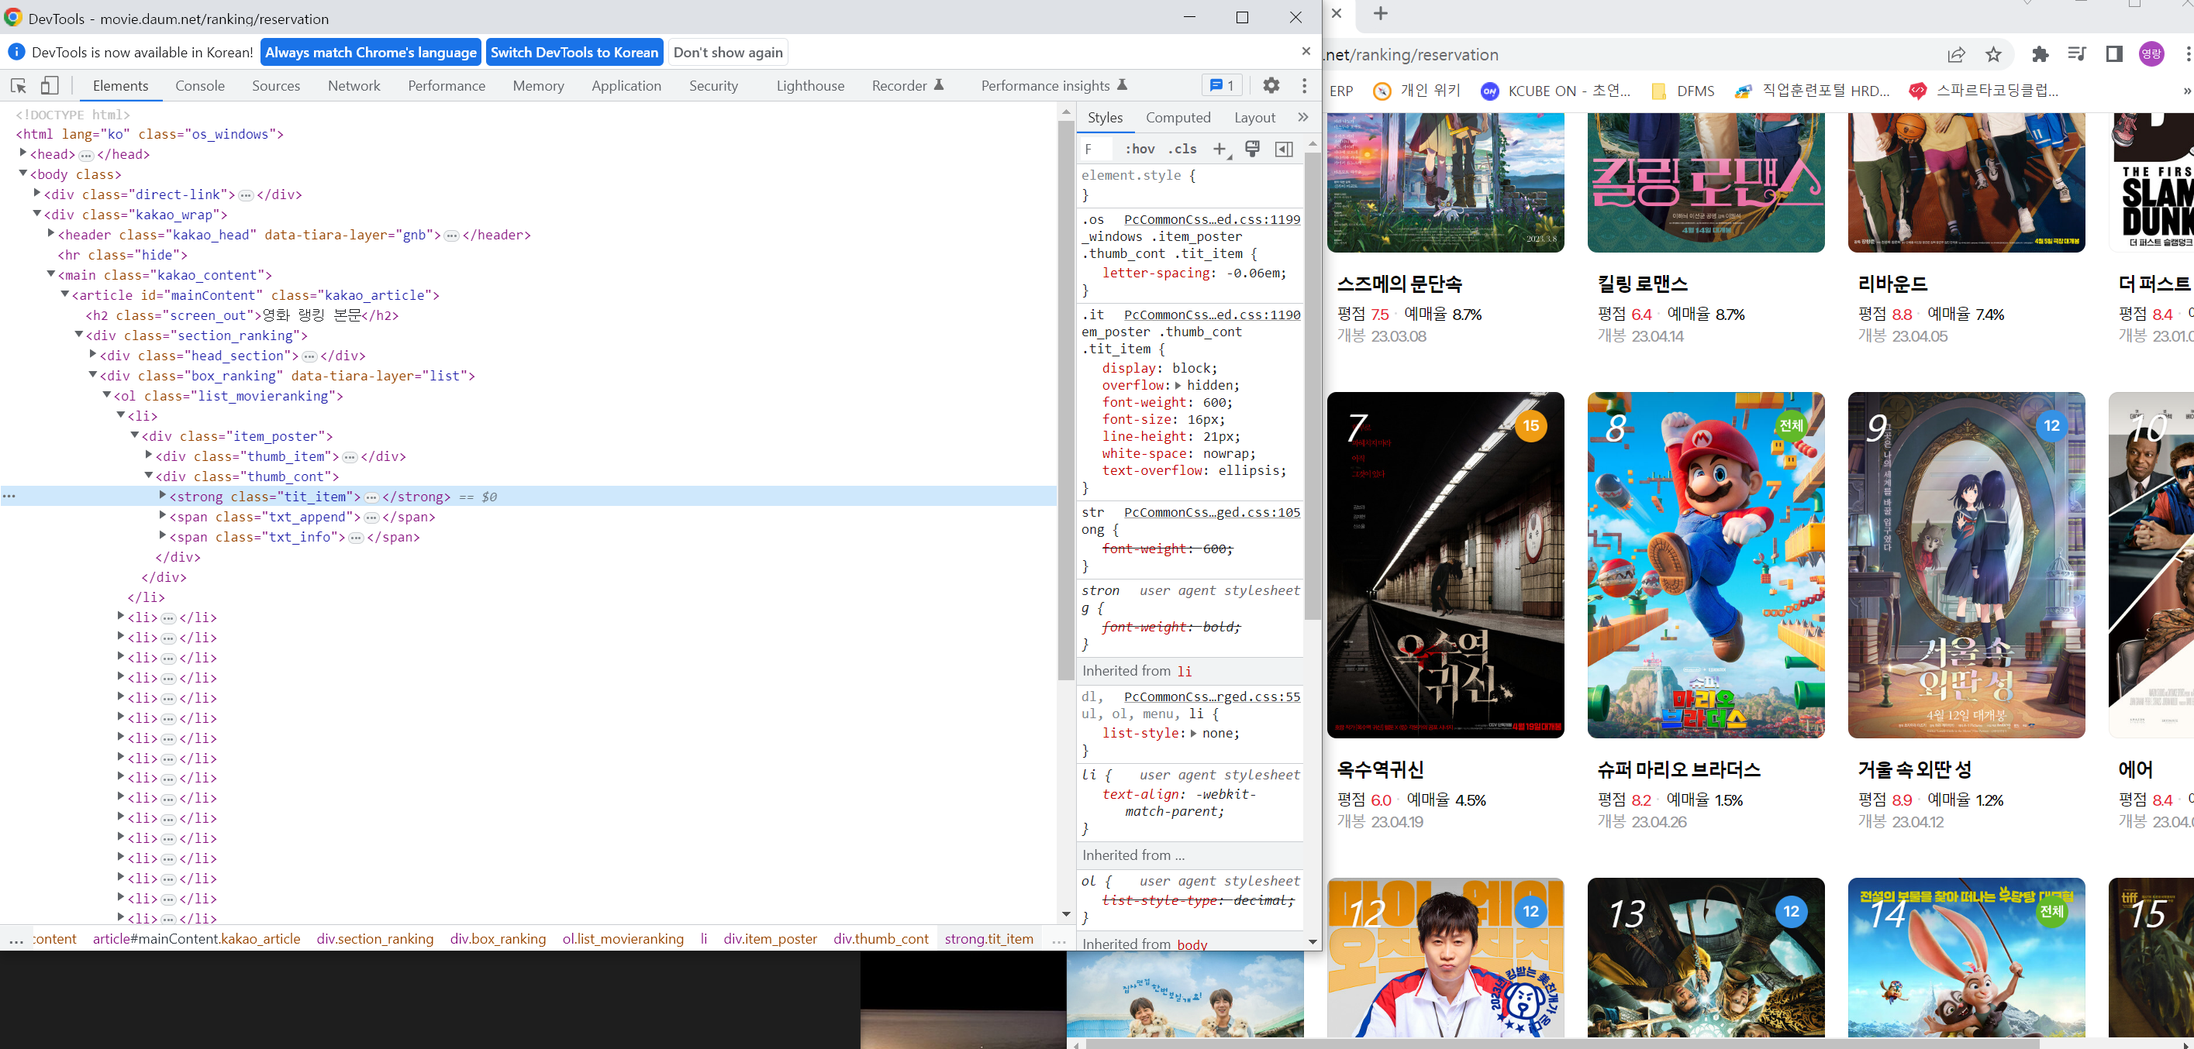The image size is (2194, 1049).
Task: Toggle Chrome side panel icon
Action: (2114, 54)
